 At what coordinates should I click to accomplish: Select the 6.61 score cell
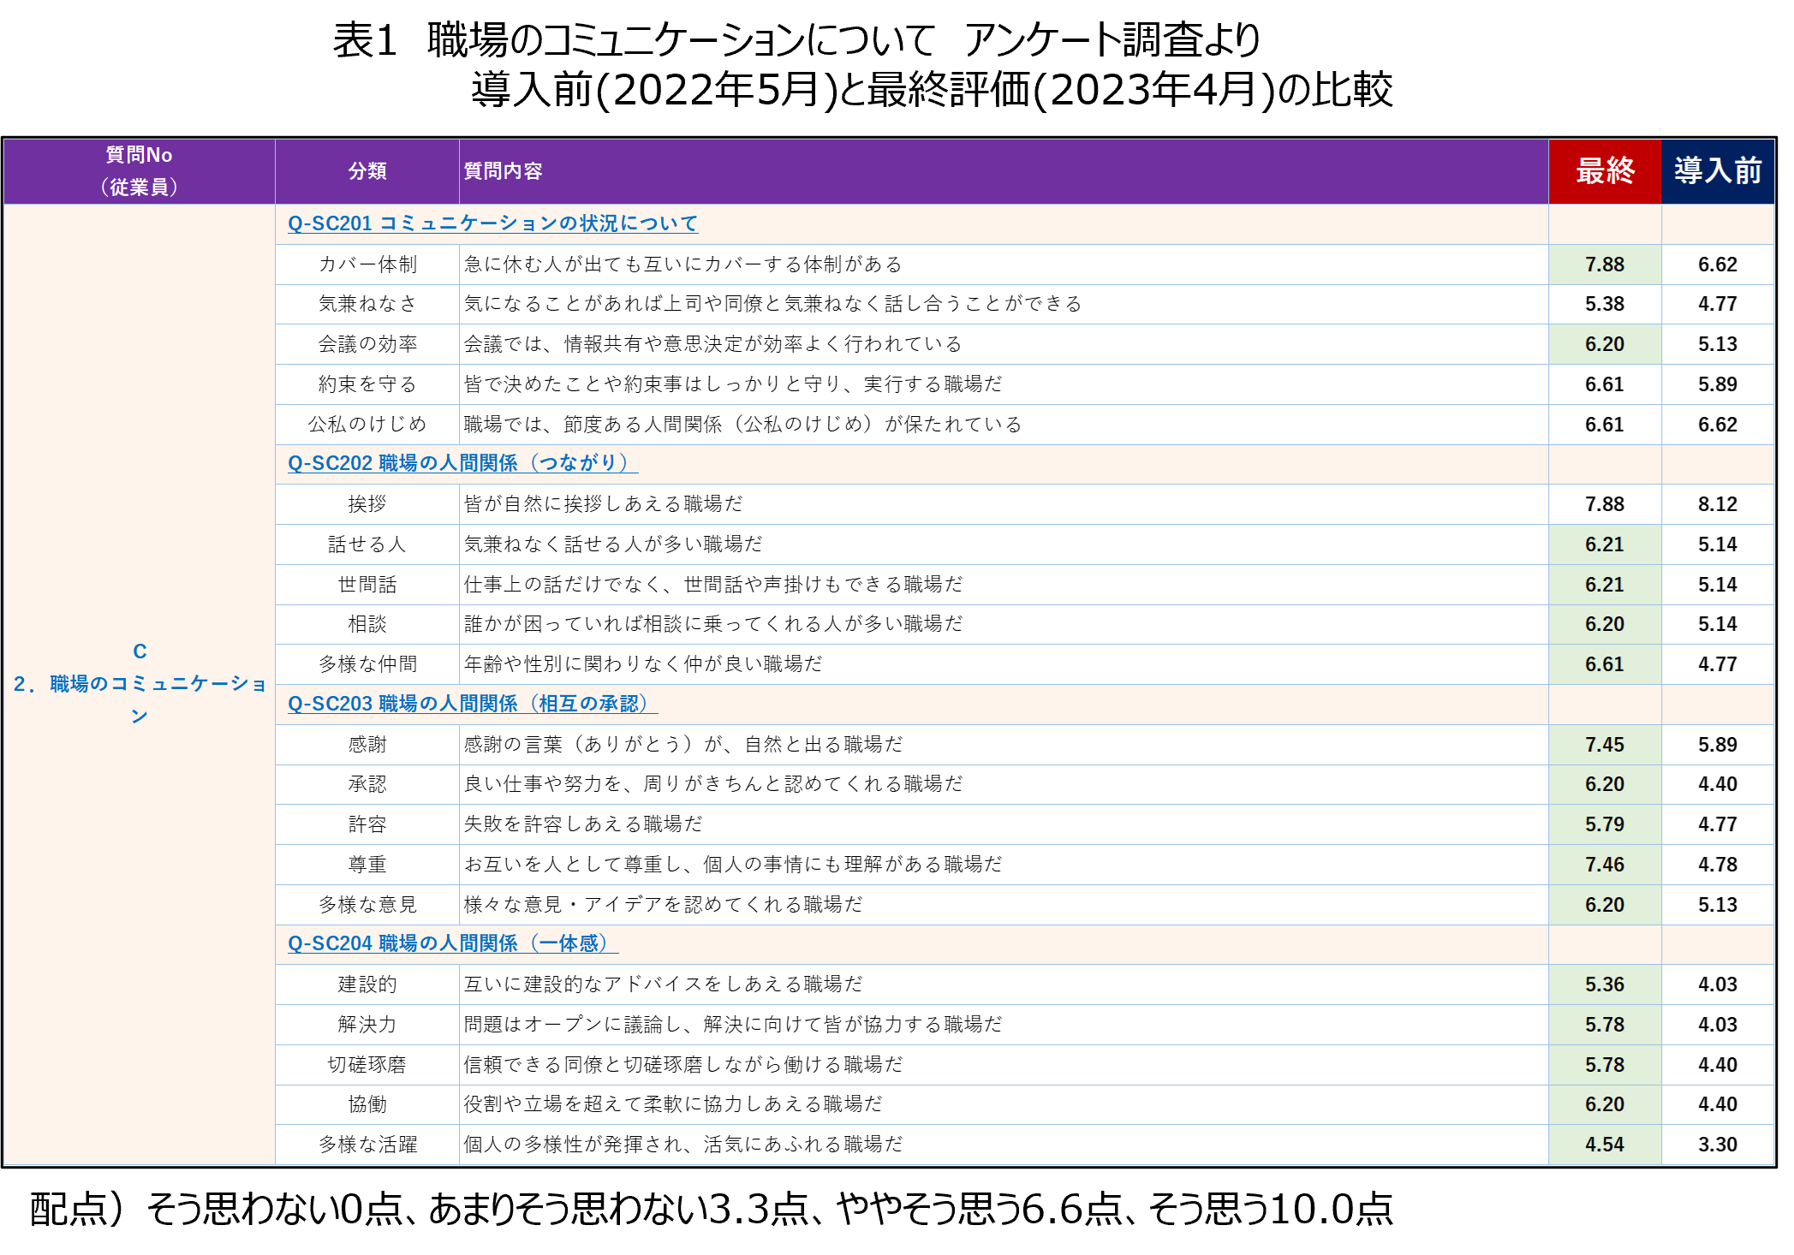tap(1605, 664)
